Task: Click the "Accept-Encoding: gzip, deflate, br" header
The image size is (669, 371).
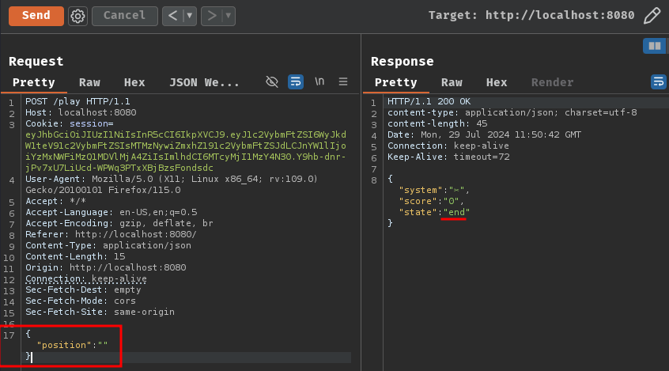Action: coord(119,223)
